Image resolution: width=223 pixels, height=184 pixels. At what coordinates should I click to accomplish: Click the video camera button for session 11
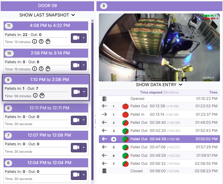point(76,38)
